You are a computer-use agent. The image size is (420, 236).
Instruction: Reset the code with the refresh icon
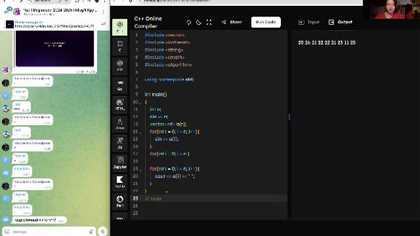click(188, 22)
